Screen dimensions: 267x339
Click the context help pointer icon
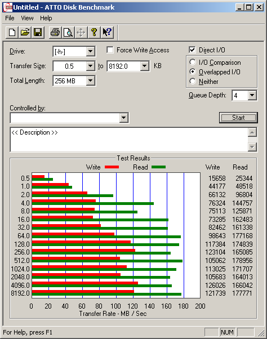click(107, 33)
